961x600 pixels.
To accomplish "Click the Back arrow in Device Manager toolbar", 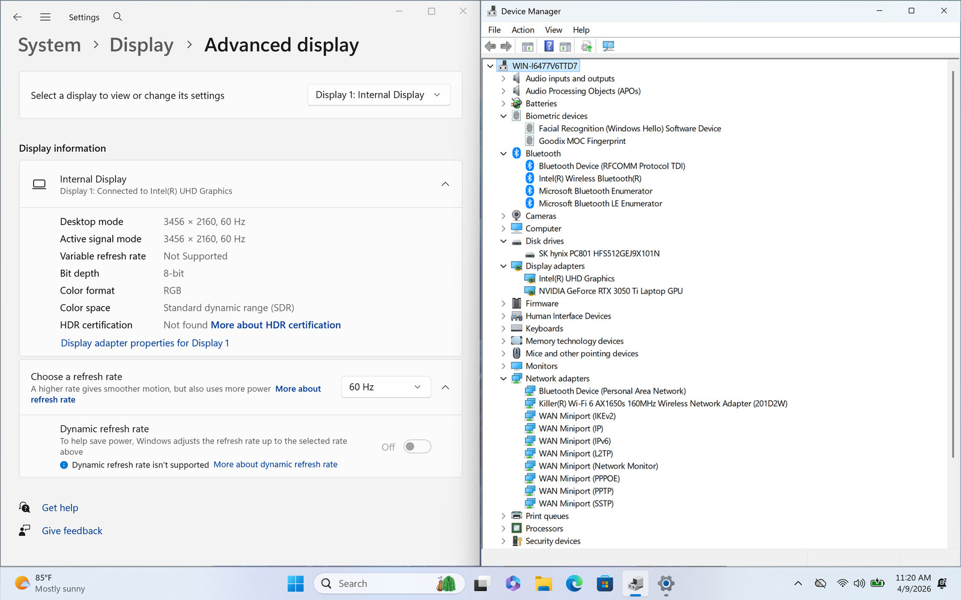I will [490, 46].
